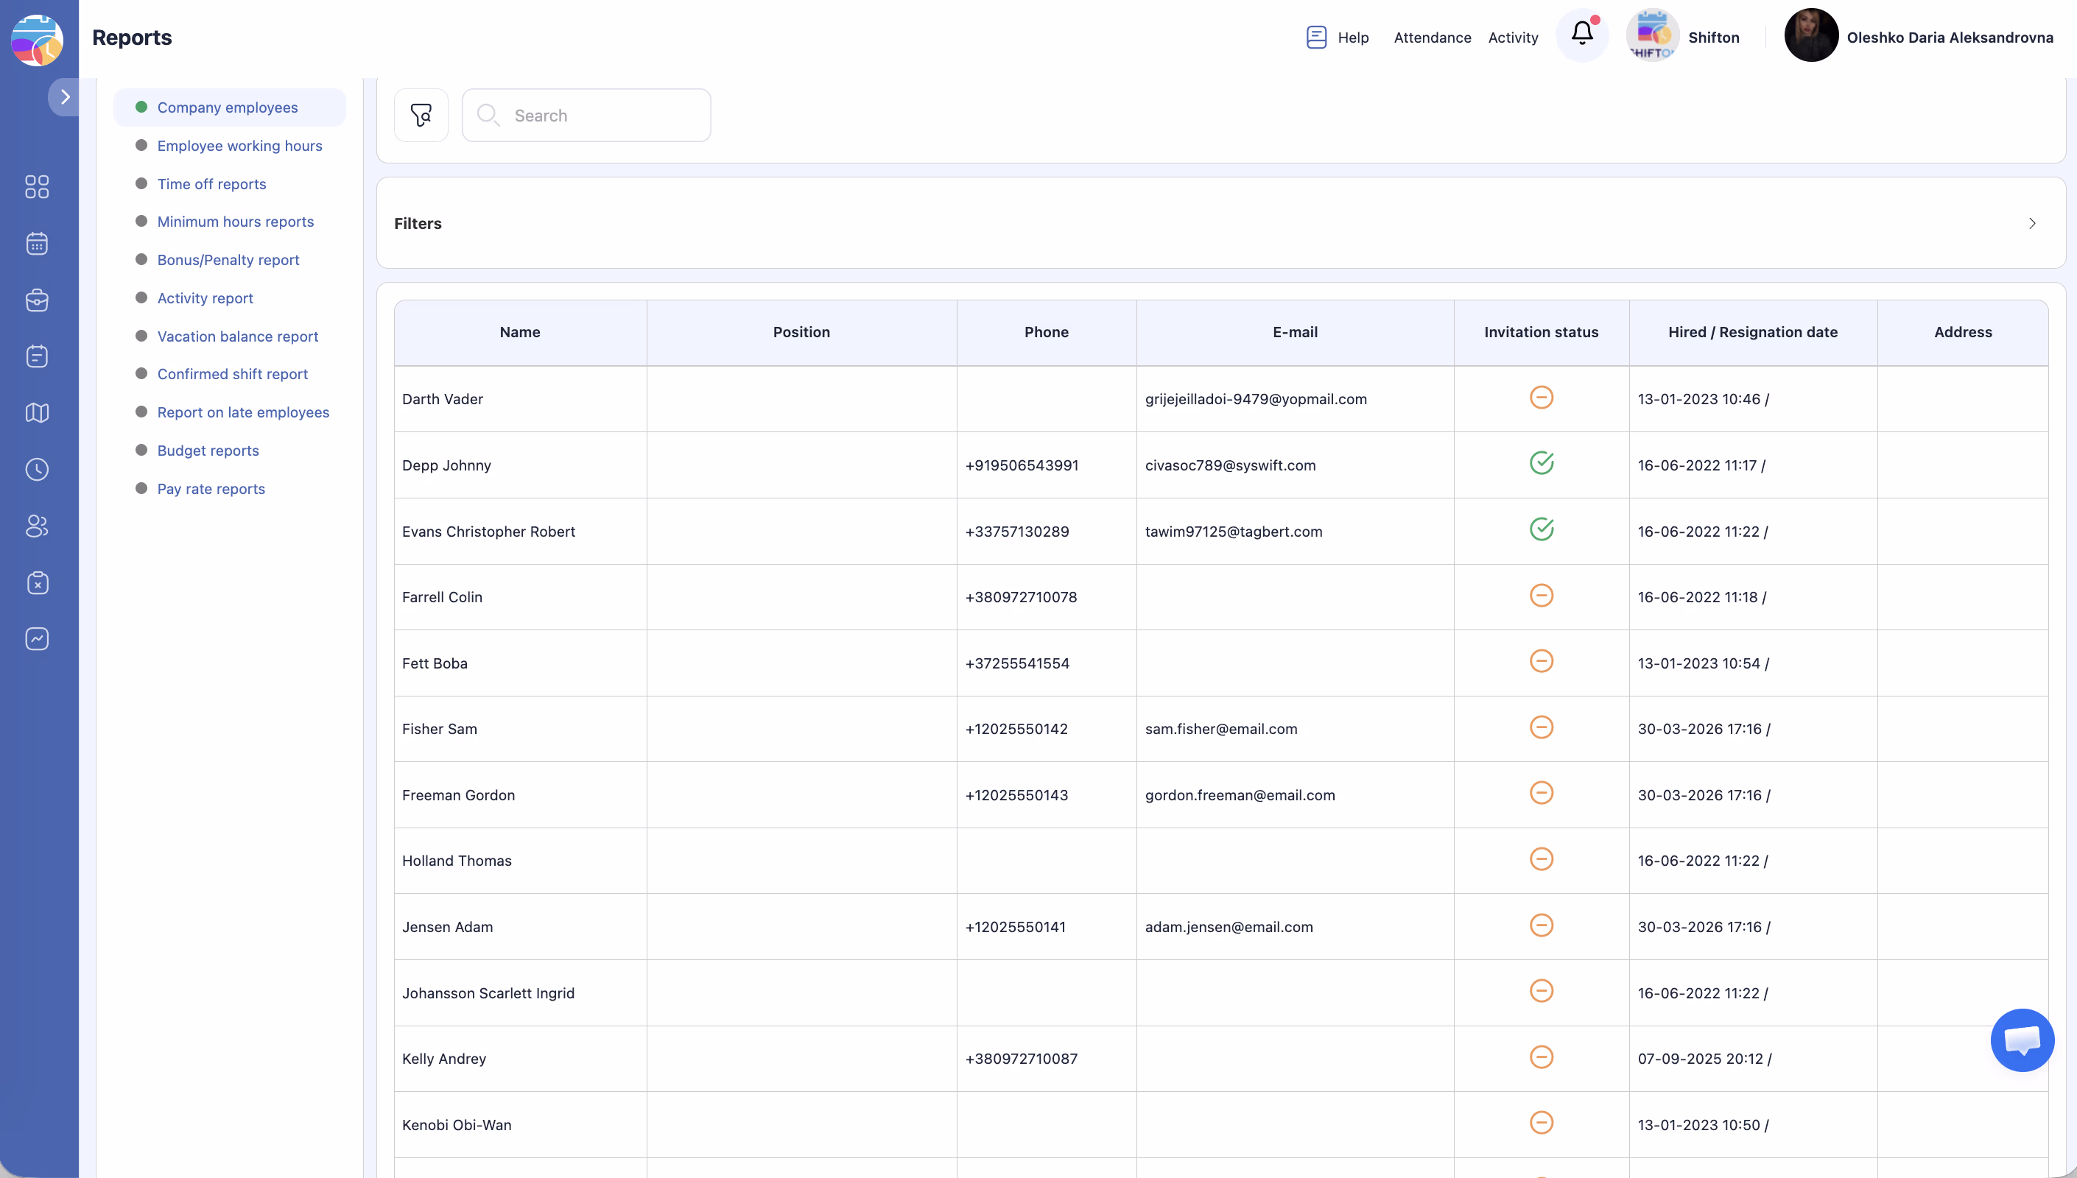Open the employees people icon in sidebar
The width and height of the screenshot is (2077, 1178).
click(38, 526)
